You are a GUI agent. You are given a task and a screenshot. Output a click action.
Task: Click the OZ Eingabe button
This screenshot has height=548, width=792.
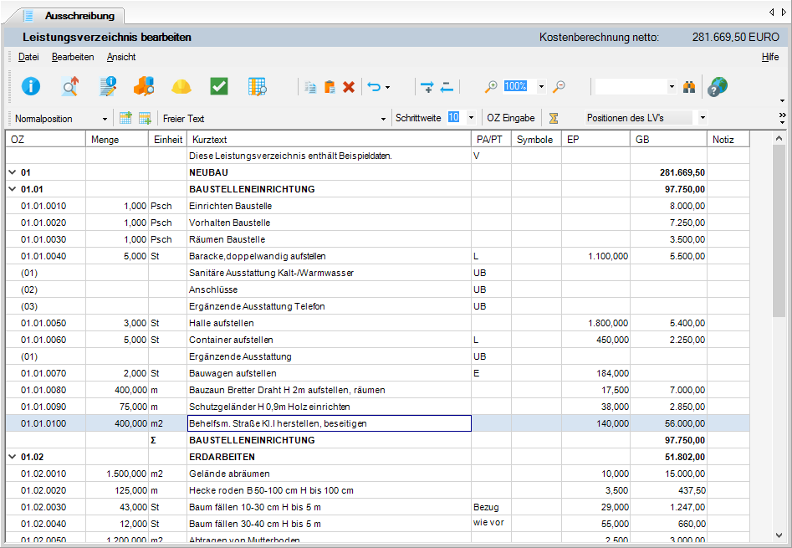point(511,118)
